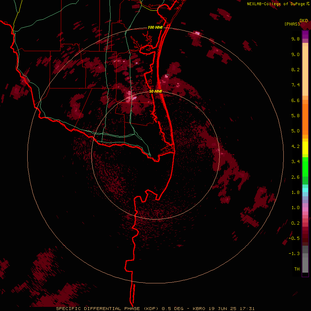Click the 5.8 value on color scale
The width and height of the screenshot is (311, 311).
point(295,116)
